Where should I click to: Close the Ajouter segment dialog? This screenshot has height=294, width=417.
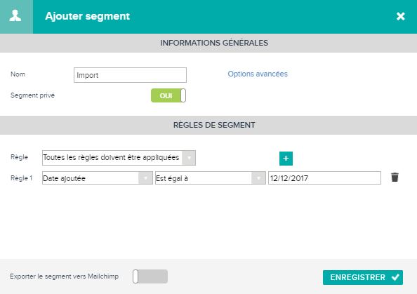pos(400,16)
